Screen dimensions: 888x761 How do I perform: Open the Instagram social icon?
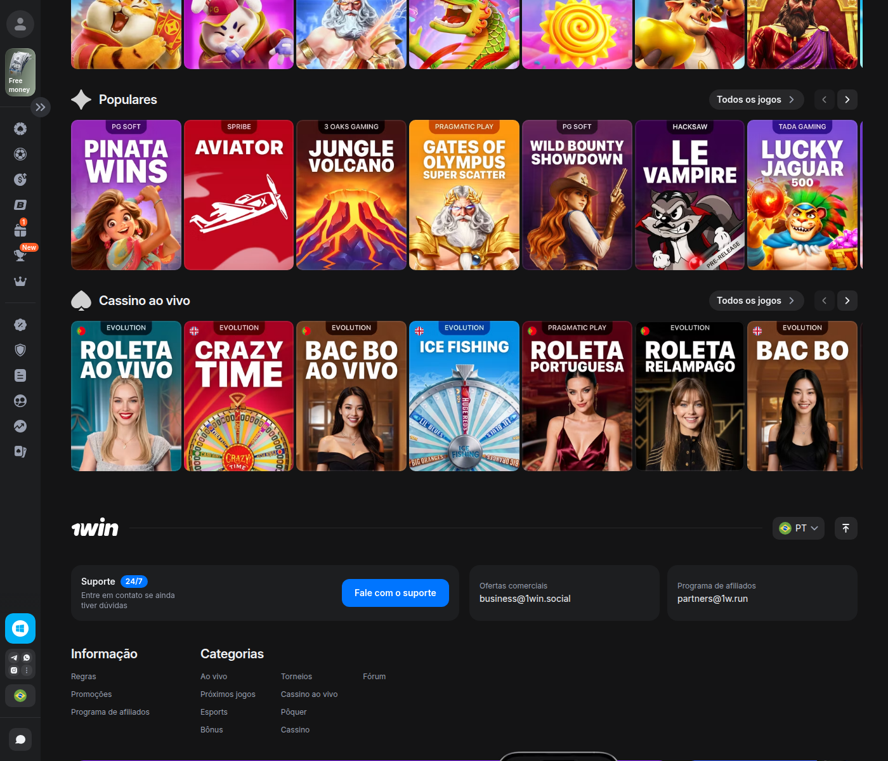14,670
